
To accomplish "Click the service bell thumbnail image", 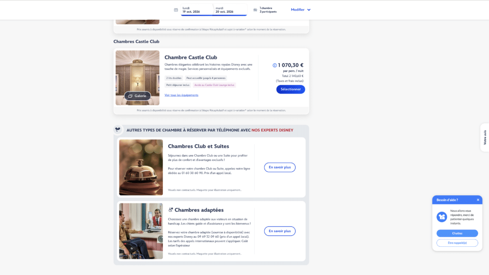I will [141, 167].
